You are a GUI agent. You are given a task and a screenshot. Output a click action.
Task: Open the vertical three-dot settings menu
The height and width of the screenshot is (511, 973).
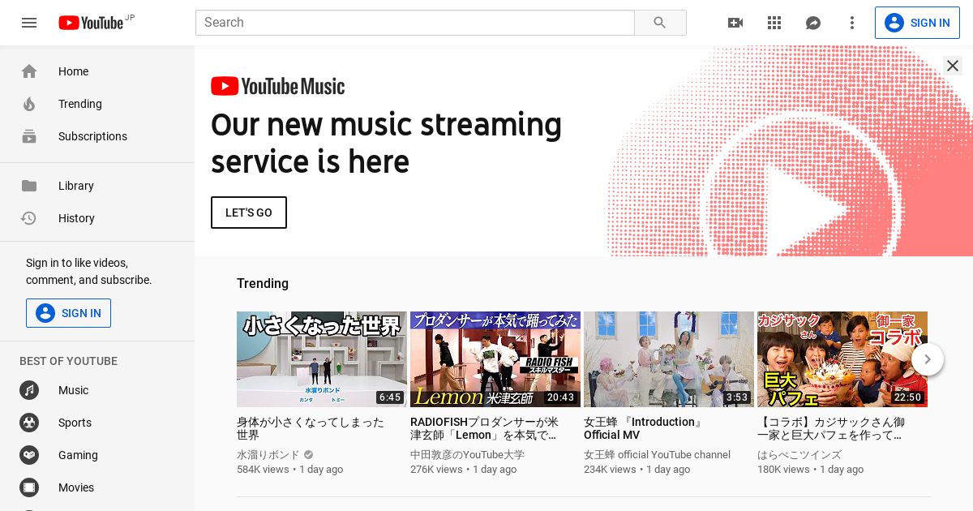[852, 23]
